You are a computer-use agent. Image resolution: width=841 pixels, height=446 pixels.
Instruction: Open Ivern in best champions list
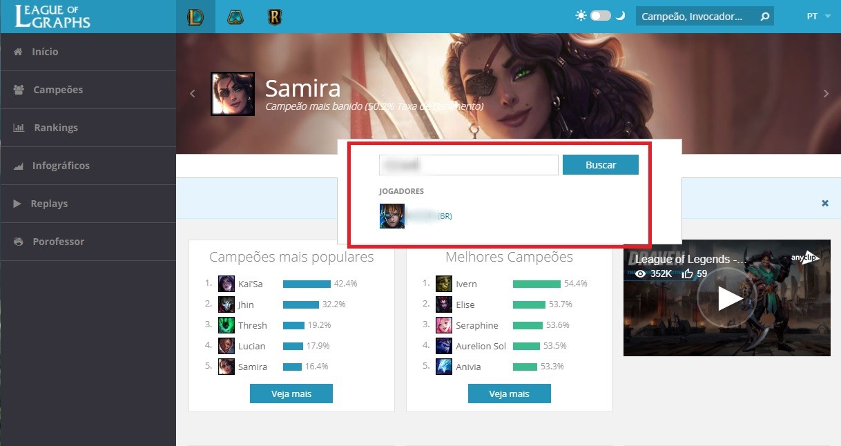pos(466,284)
